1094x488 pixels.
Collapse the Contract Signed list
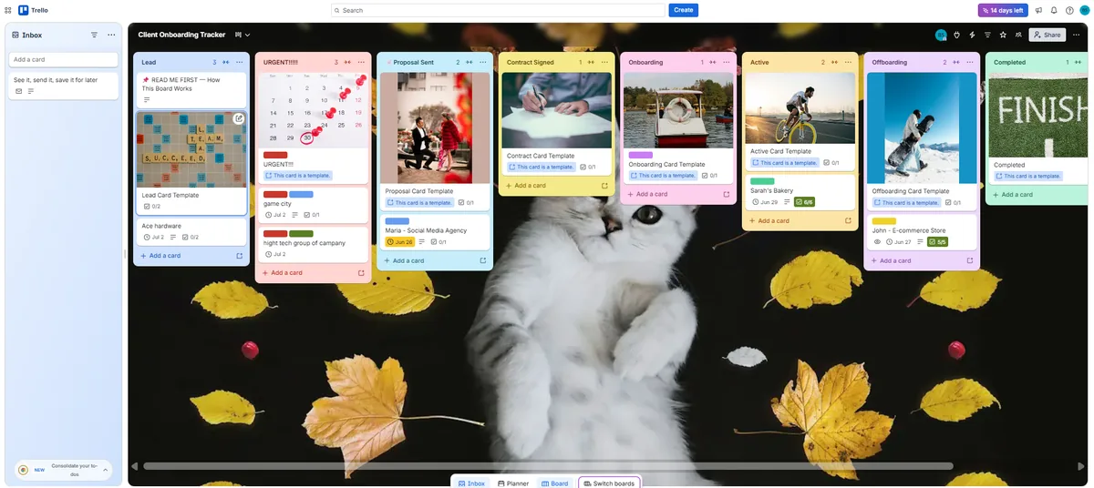(591, 62)
